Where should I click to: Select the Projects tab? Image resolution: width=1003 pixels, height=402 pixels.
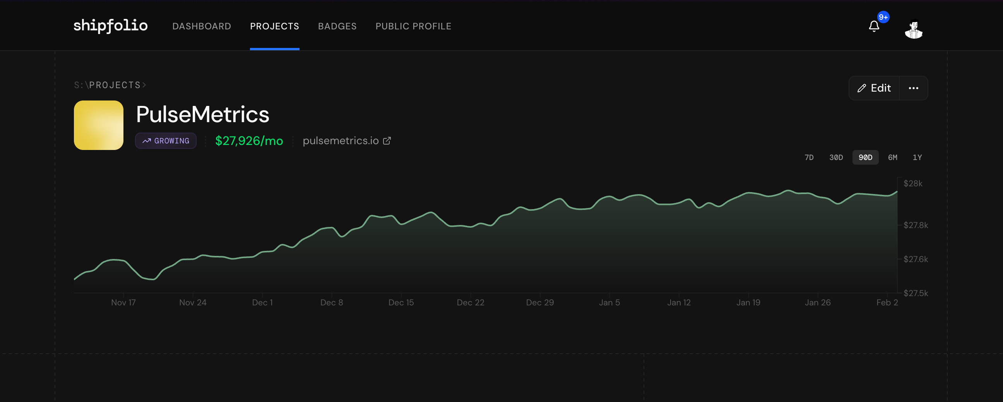(274, 26)
